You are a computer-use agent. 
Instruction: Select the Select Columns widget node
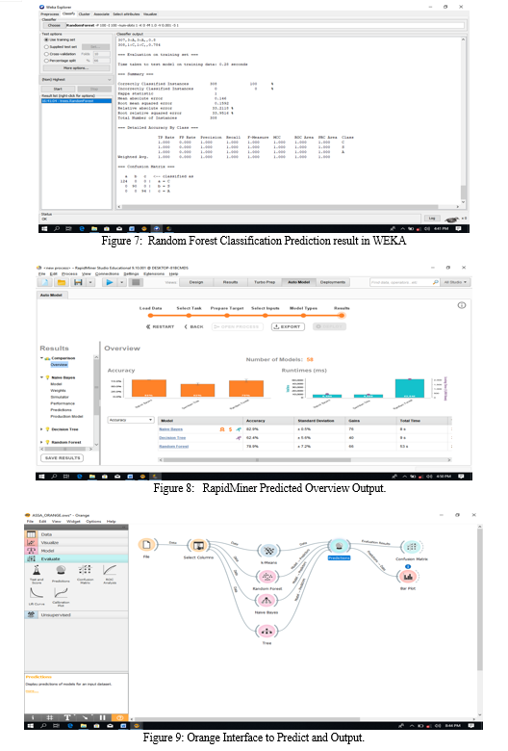[x=198, y=545]
